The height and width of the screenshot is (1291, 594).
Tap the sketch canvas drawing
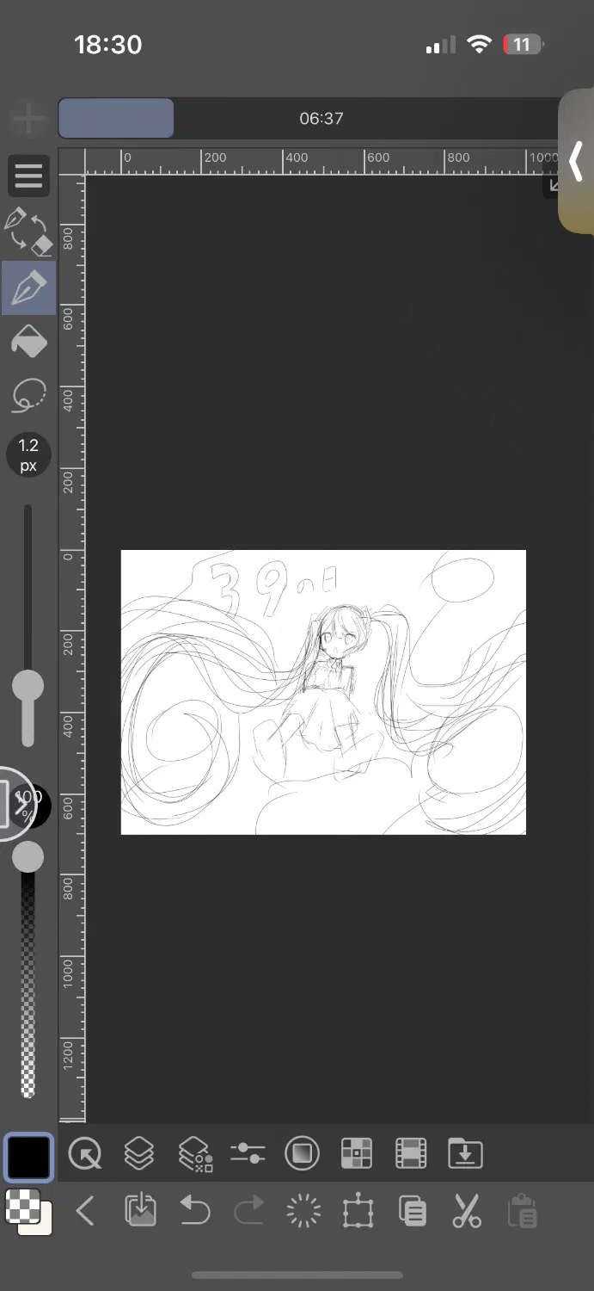pyautogui.click(x=323, y=692)
